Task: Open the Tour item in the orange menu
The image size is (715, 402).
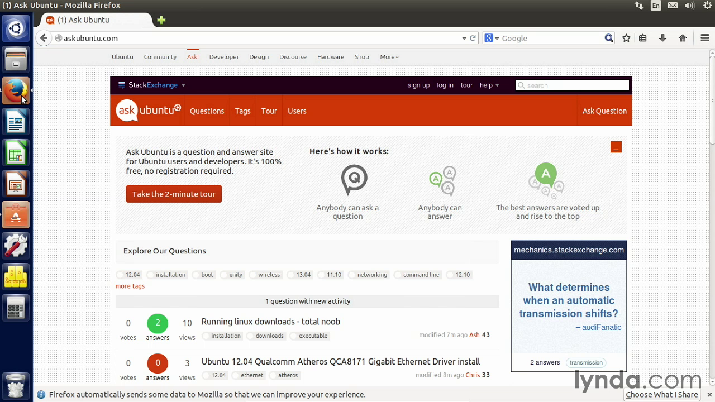Action: [x=269, y=111]
